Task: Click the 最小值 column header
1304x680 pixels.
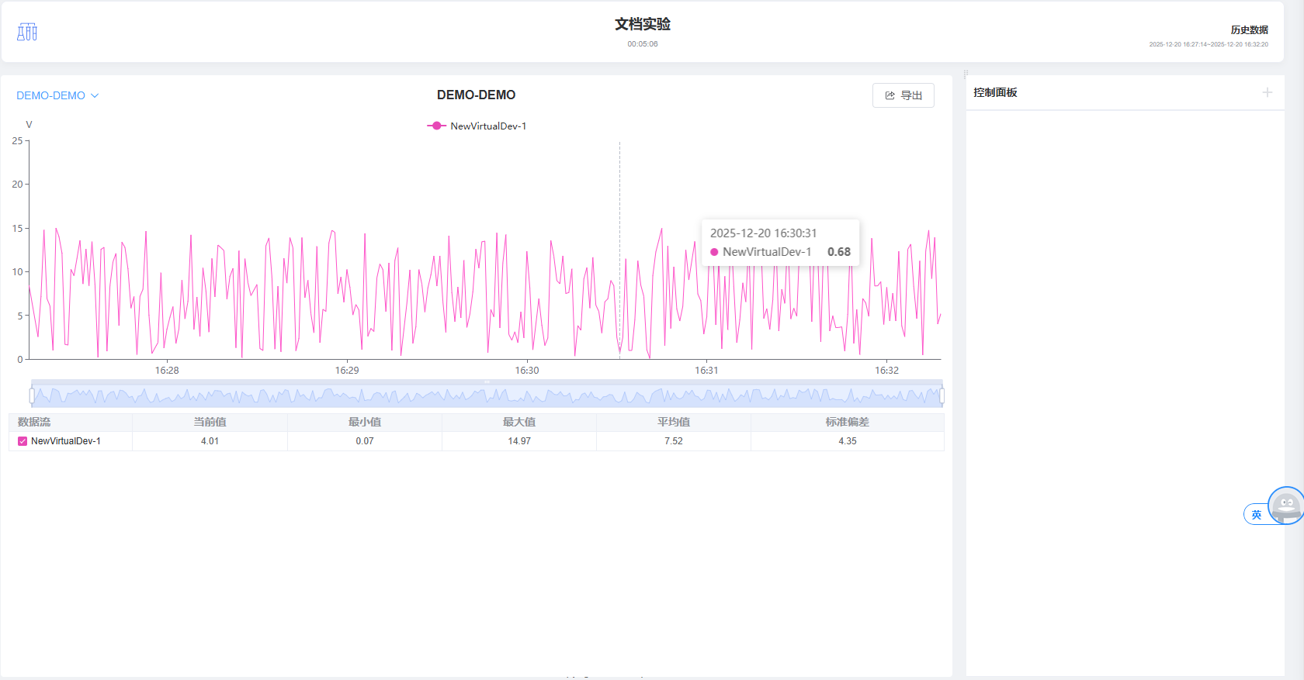Action: tap(364, 422)
